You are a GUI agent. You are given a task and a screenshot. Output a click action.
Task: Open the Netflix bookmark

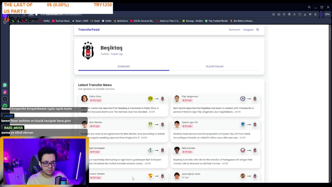click(45, 21)
